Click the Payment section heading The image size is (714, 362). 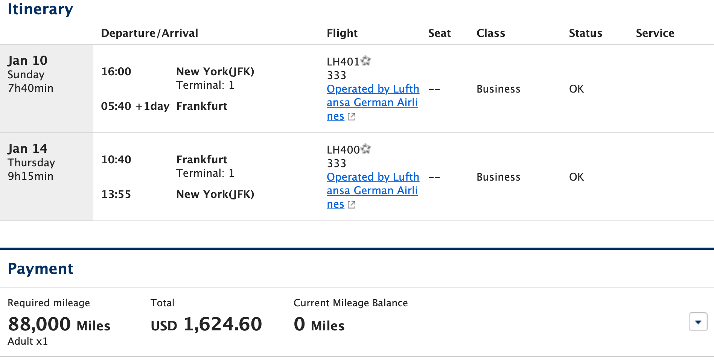point(40,269)
